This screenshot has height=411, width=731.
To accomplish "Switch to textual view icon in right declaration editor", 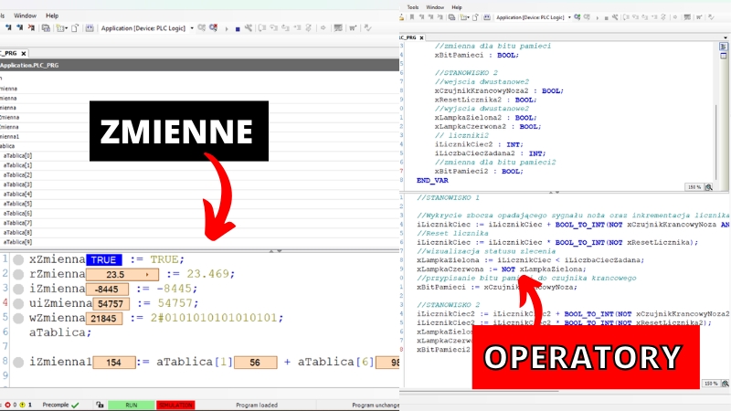I will [724, 47].
